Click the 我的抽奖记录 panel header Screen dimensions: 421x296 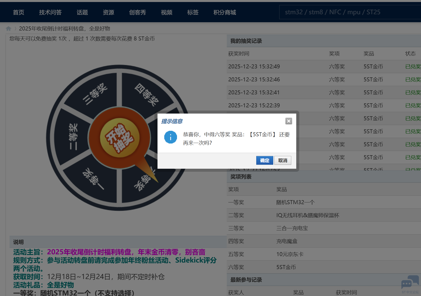(324, 41)
